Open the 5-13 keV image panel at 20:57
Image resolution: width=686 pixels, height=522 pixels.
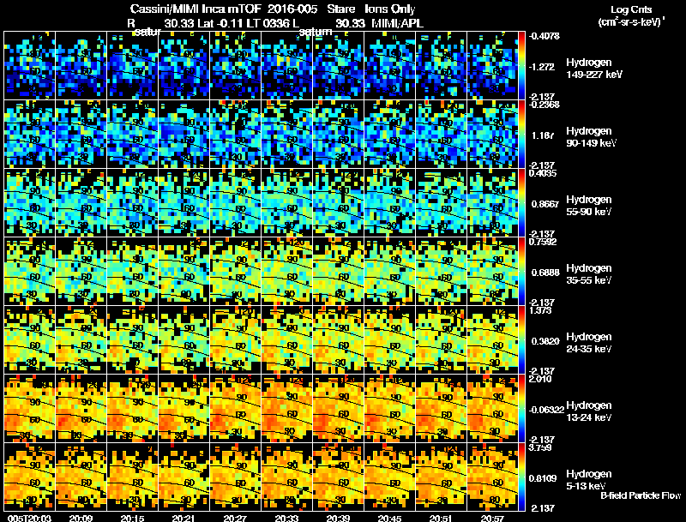[x=492, y=477]
